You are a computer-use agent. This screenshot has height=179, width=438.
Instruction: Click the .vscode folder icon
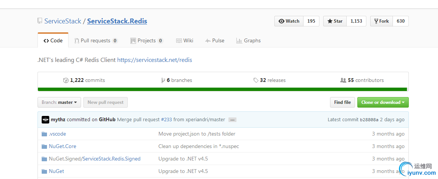(44, 134)
